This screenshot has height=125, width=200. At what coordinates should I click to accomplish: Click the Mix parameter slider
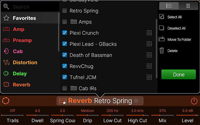tap(162, 115)
